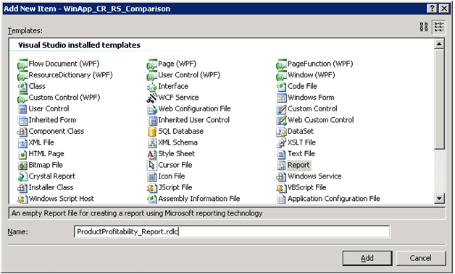
Task: Click the templates scrollbar up arrow
Action: coord(439,44)
